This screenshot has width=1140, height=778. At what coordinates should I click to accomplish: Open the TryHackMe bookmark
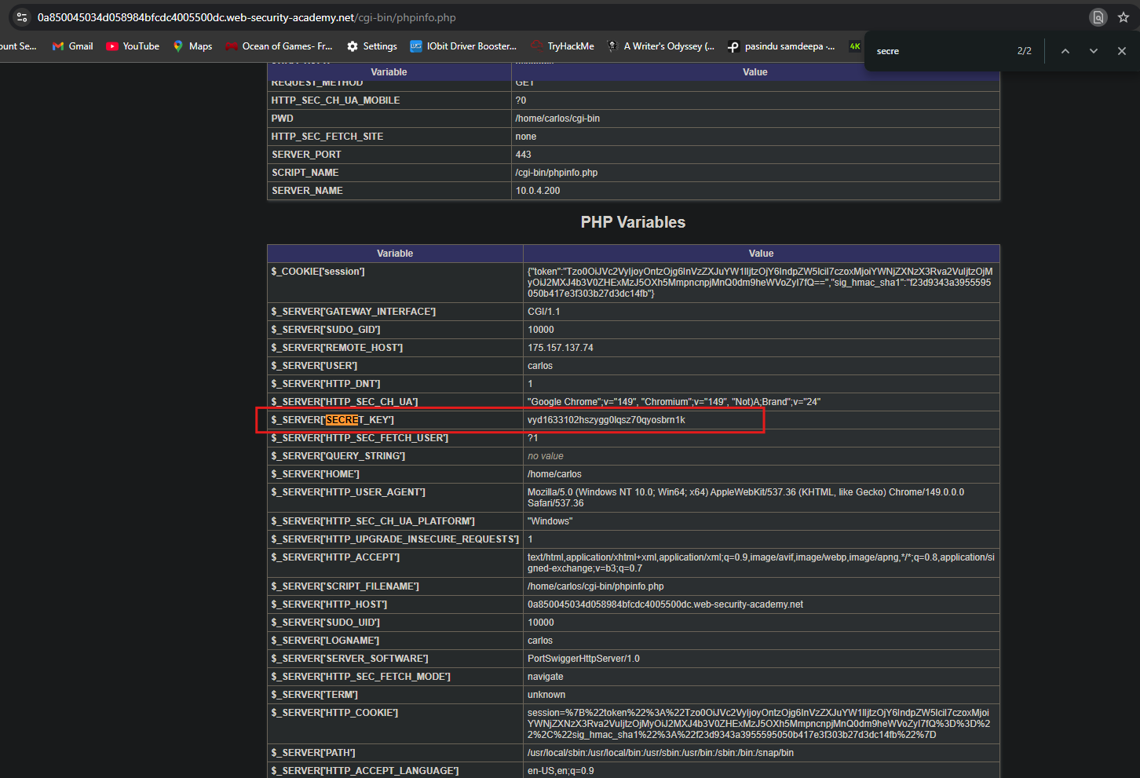(x=562, y=46)
